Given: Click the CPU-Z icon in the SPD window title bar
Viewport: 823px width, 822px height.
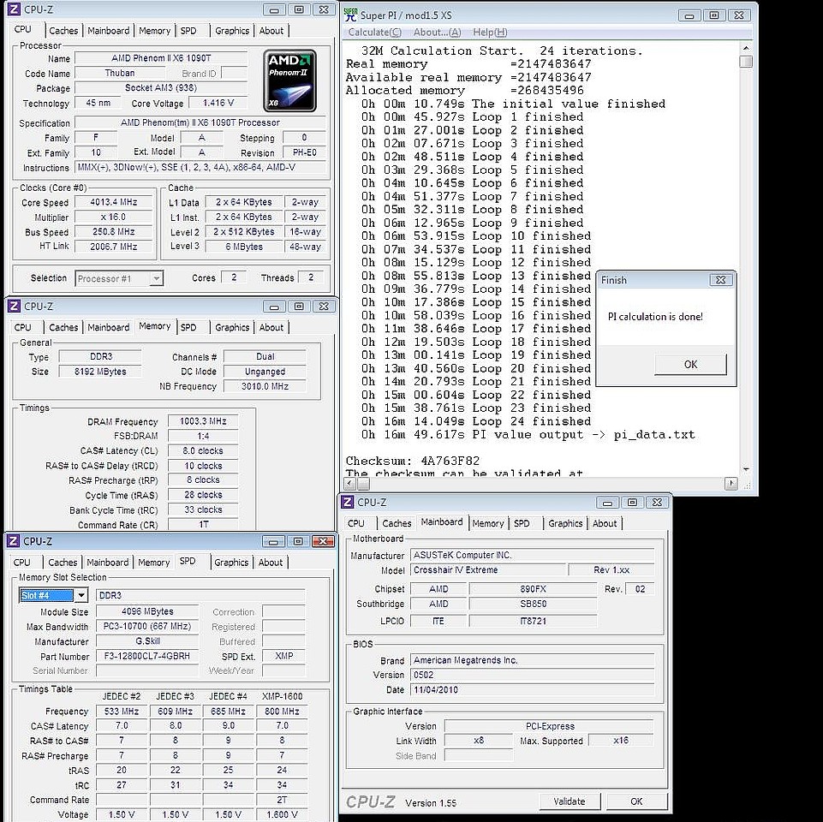Looking at the screenshot, I should point(14,541).
